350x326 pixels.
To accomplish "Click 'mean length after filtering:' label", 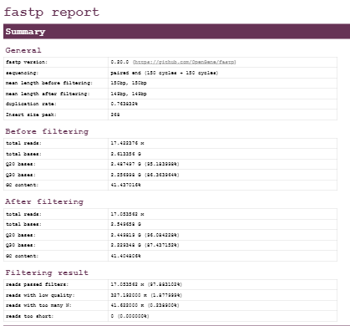I will 48,94.
